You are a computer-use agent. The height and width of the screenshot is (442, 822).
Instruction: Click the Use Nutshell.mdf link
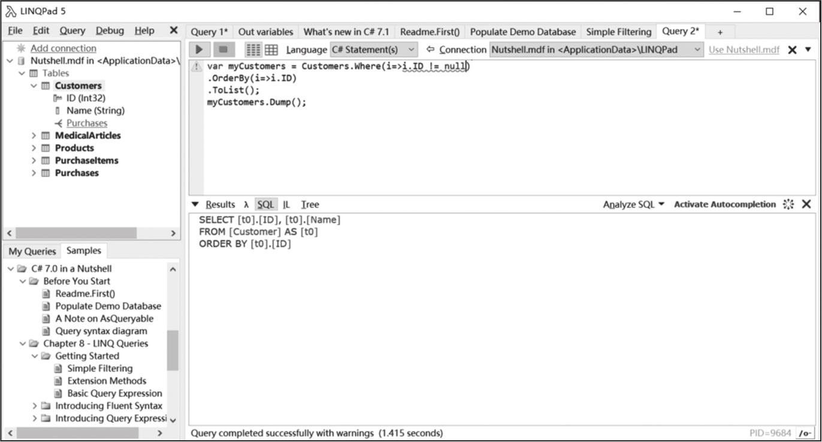744,50
